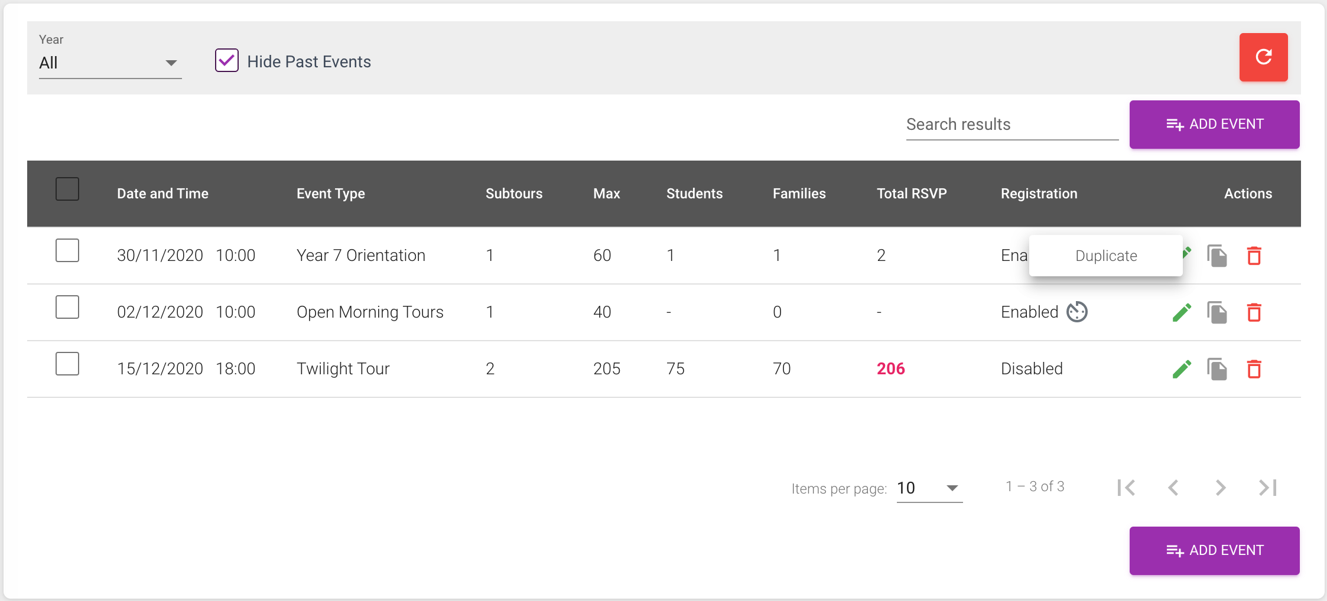
Task: Open the Year filter dropdown
Action: coord(109,62)
